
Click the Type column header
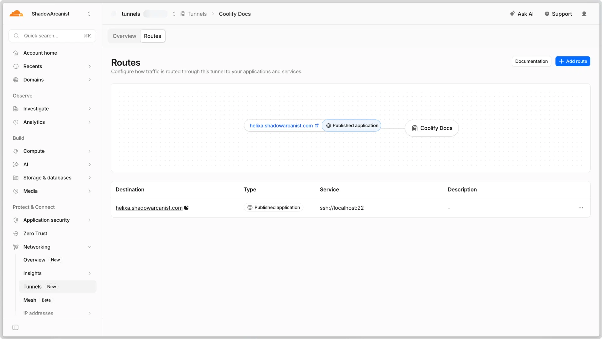tap(250, 190)
